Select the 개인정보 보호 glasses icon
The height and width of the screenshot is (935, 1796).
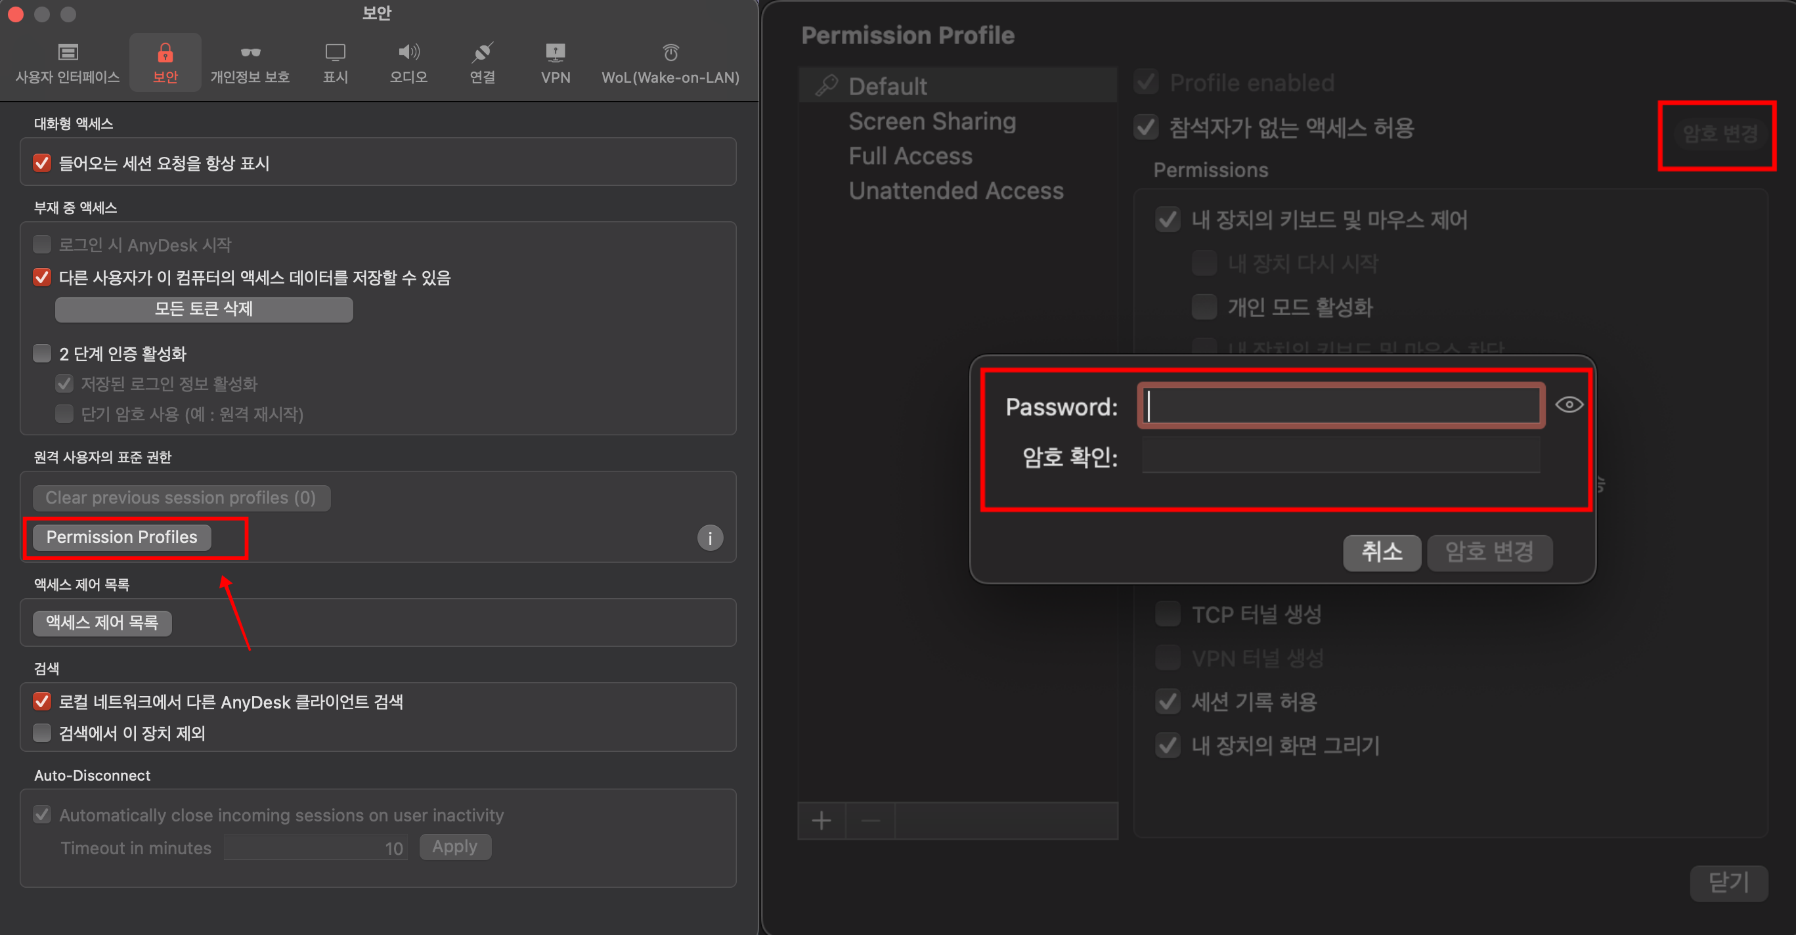coord(250,53)
